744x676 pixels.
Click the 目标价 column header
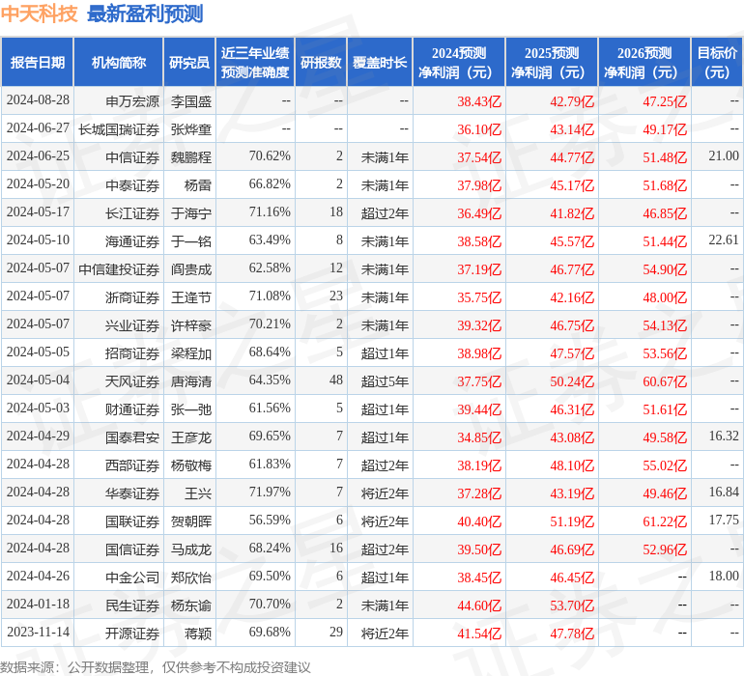click(717, 62)
